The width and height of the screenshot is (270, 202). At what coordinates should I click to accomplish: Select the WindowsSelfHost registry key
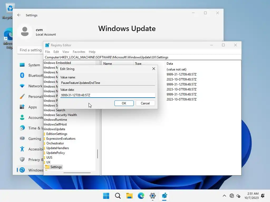(x=55, y=124)
